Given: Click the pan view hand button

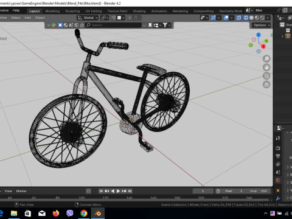Looking at the screenshot, I should (x=266, y=68).
